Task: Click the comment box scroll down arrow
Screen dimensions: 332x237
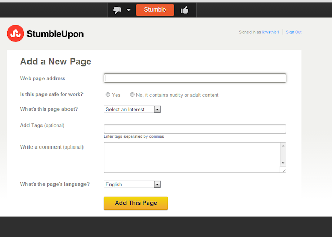Action: [283, 163]
